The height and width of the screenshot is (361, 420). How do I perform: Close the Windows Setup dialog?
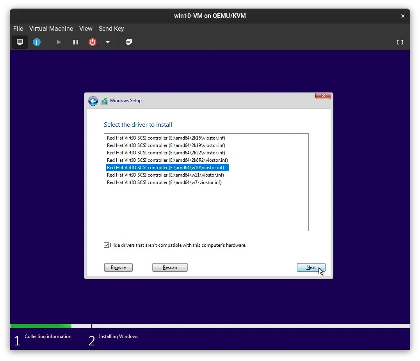[x=323, y=96]
